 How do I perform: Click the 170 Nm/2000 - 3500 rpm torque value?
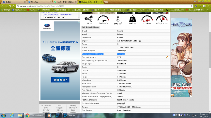[x=129, y=107]
